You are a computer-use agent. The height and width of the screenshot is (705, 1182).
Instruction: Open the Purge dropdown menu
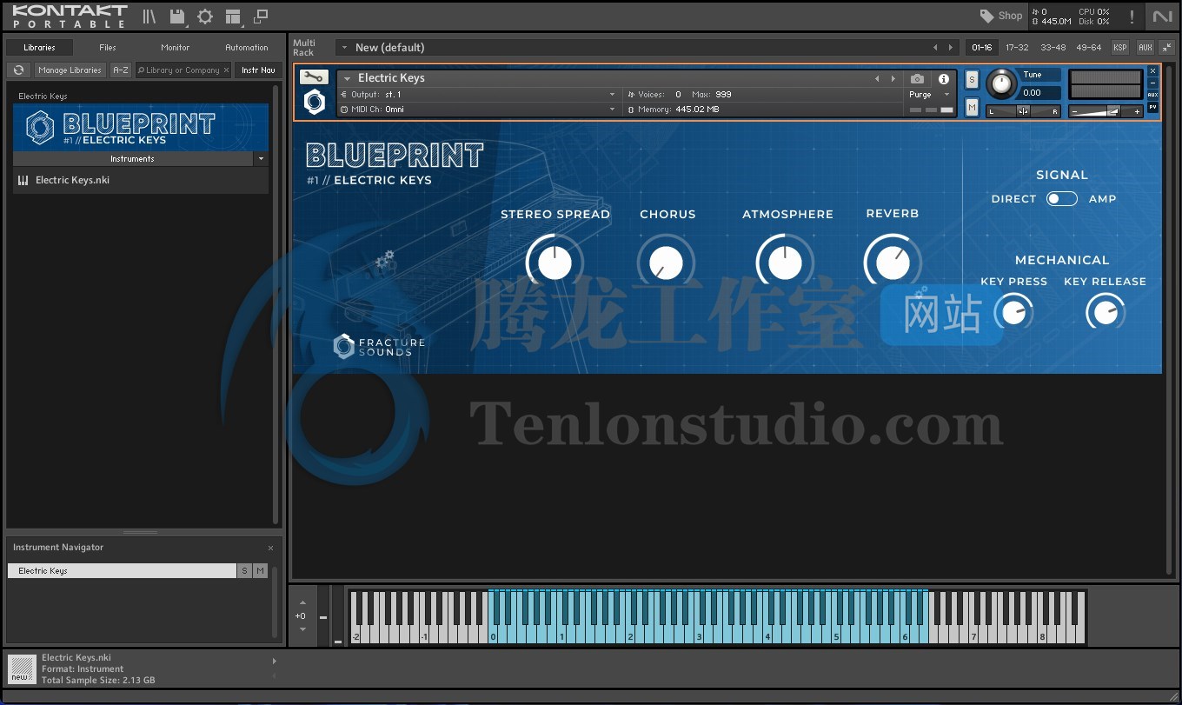tap(930, 95)
